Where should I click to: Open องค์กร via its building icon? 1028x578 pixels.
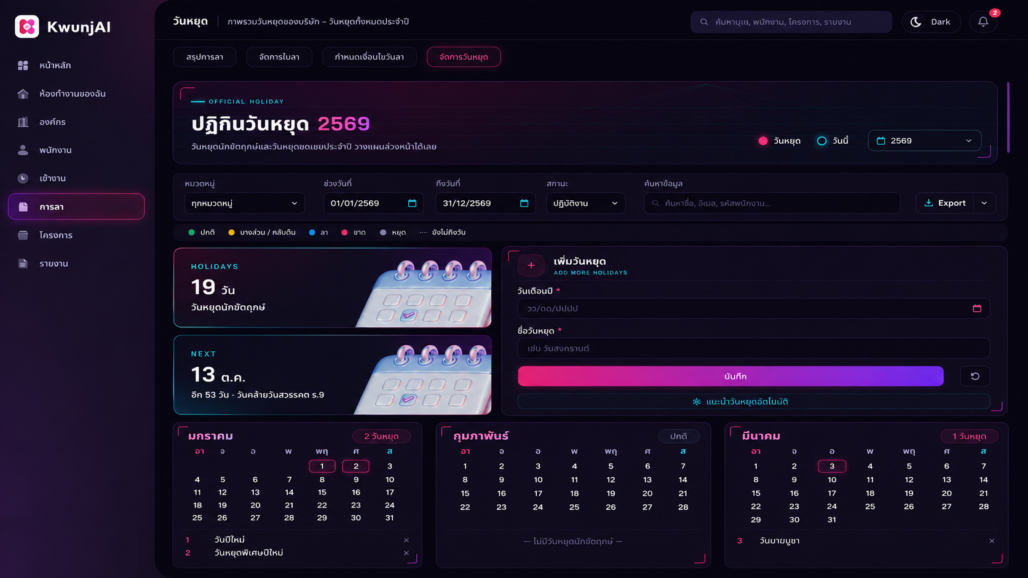point(23,122)
